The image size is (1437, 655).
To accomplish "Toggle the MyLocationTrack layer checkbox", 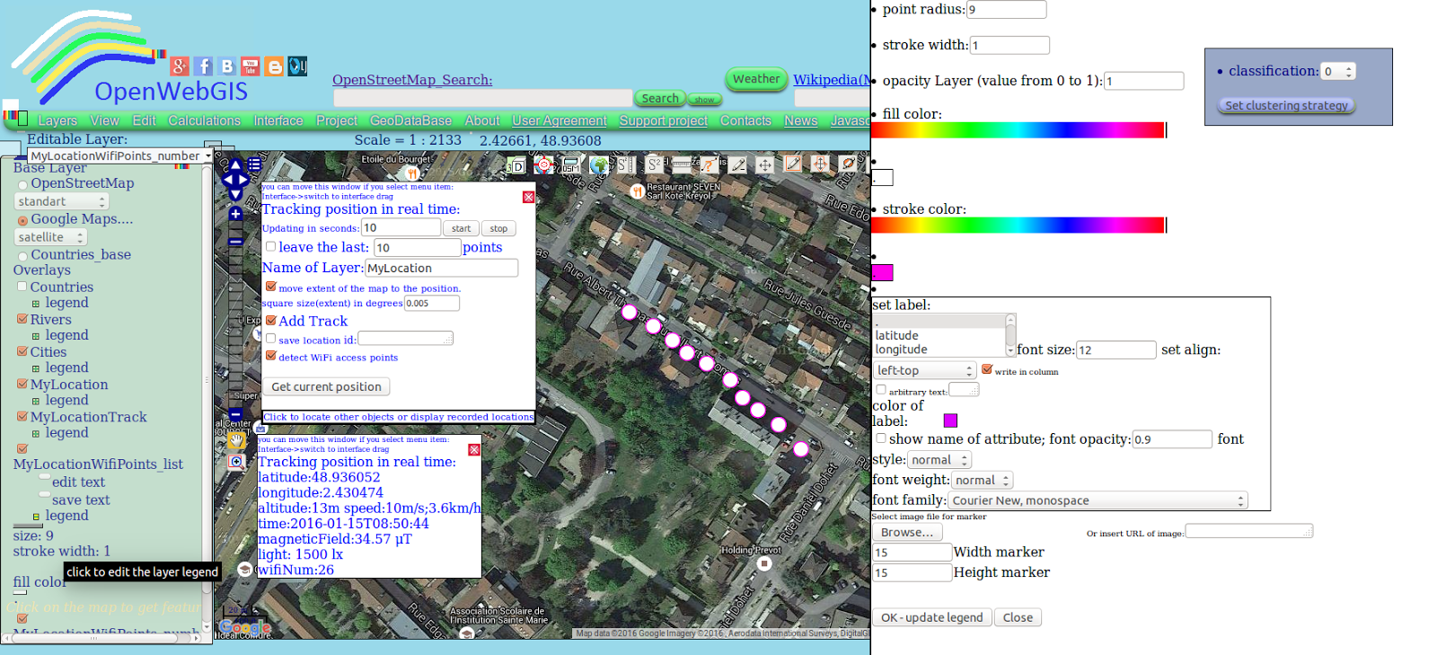I will 22,416.
